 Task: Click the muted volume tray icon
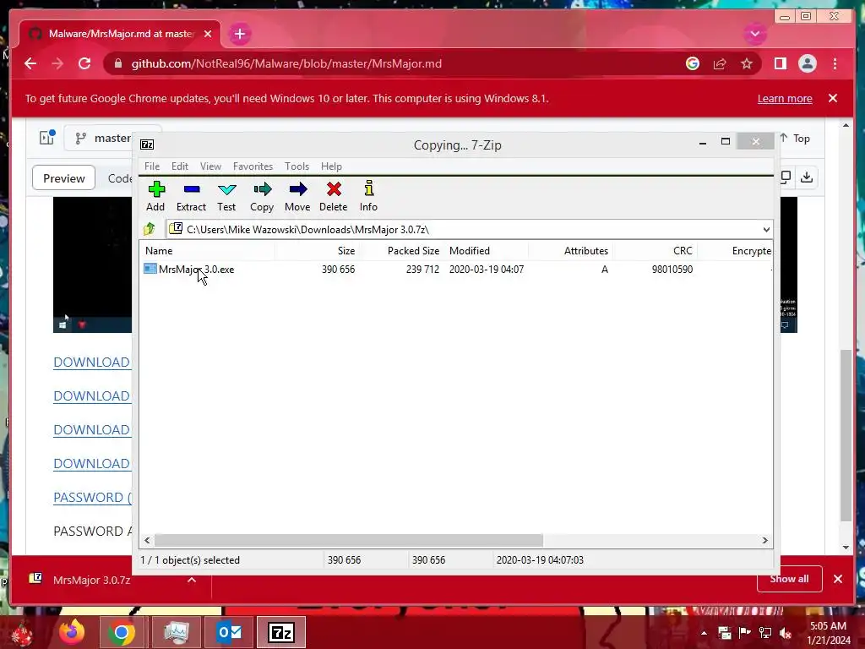786,633
